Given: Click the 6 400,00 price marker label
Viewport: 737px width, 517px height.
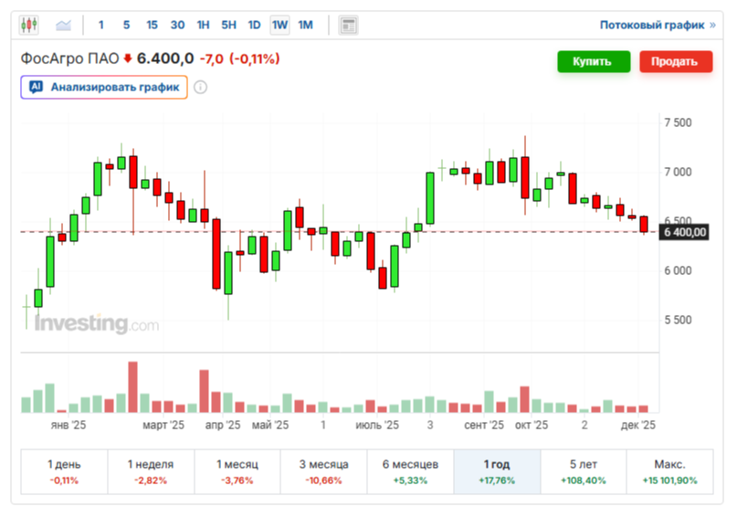Looking at the screenshot, I should [x=684, y=232].
